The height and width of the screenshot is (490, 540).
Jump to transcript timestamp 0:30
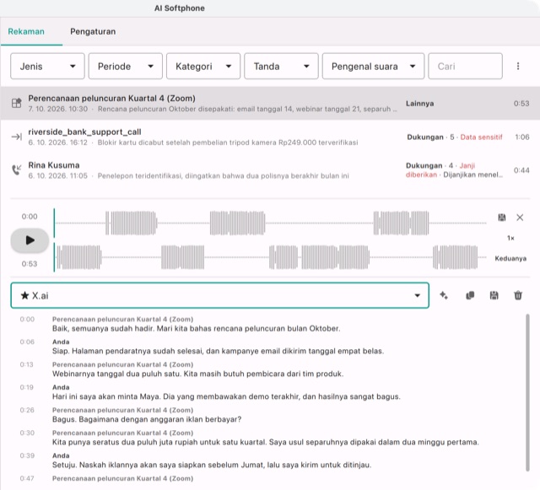pyautogui.click(x=27, y=433)
